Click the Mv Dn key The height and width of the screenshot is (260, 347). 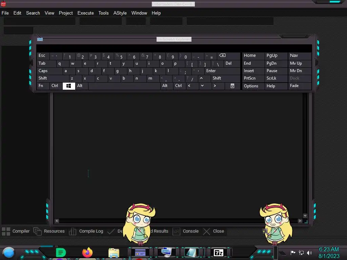(x=300, y=71)
